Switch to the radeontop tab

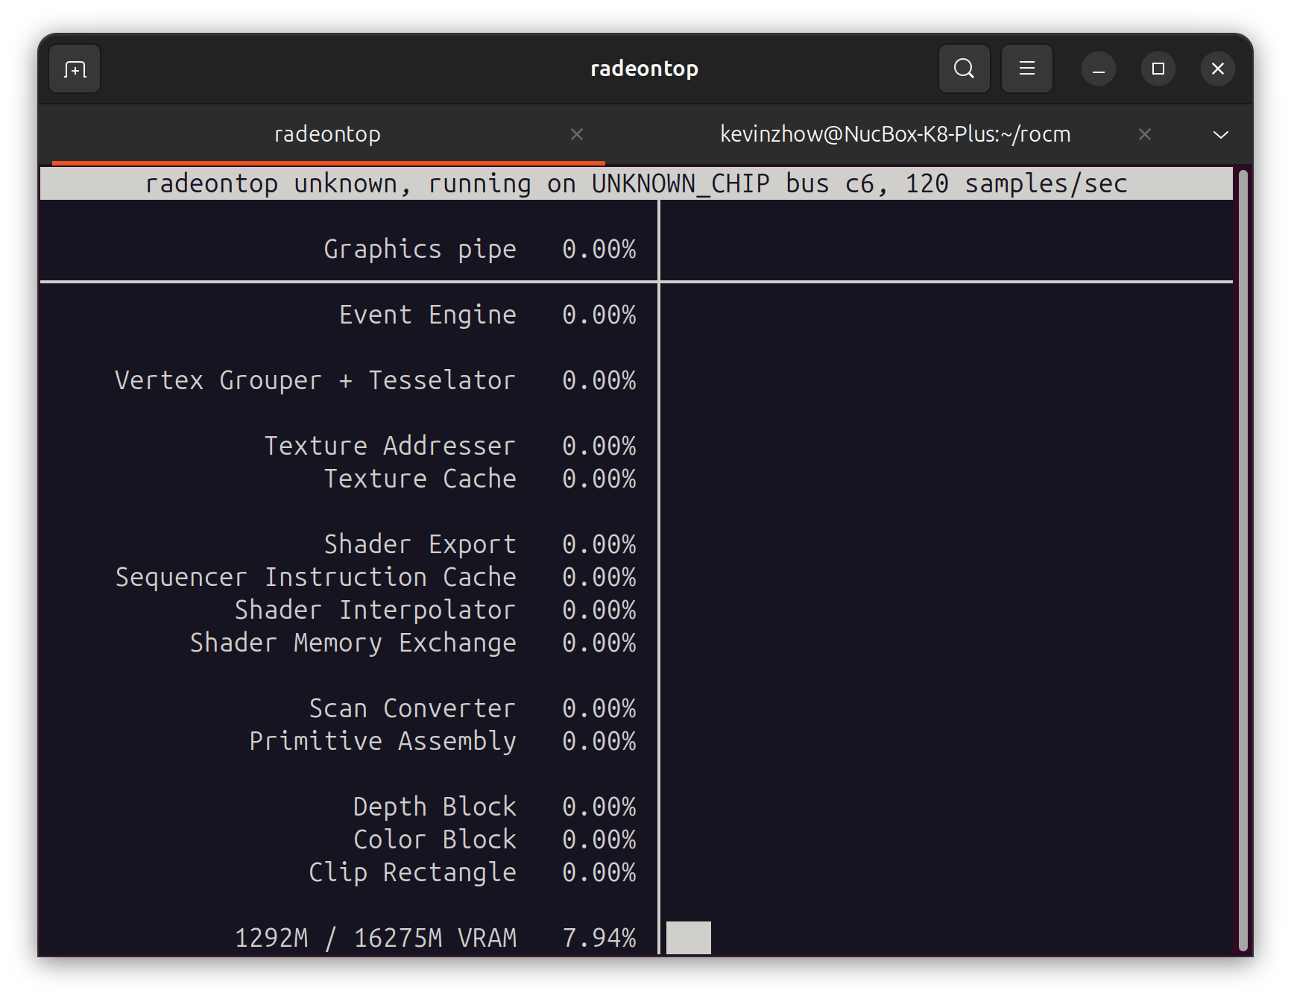[327, 134]
